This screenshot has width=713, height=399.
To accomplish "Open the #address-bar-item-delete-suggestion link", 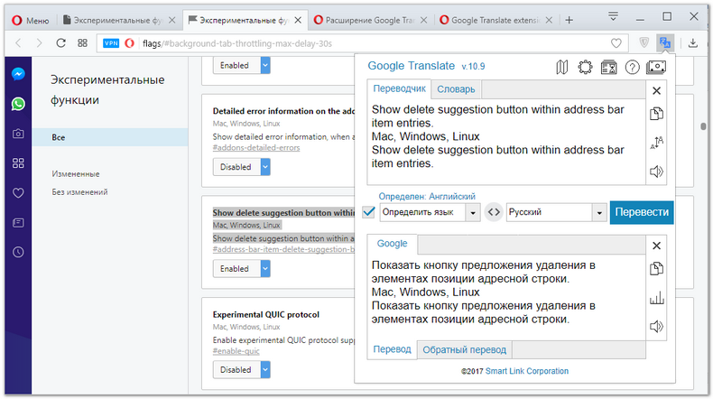I will (x=283, y=249).
